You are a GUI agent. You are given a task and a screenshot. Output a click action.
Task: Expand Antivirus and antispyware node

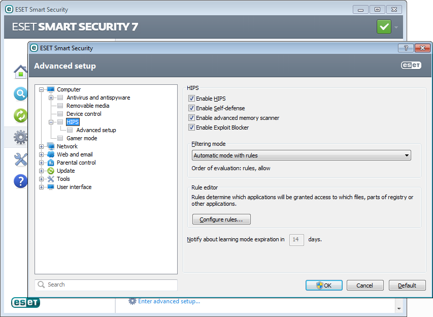click(51, 98)
